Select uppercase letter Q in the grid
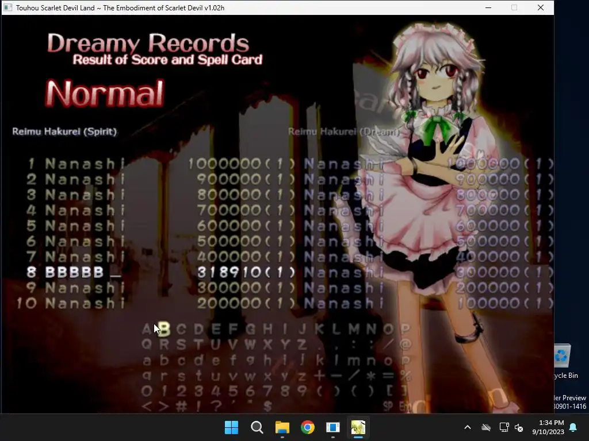This screenshot has width=589, height=441. click(x=147, y=345)
